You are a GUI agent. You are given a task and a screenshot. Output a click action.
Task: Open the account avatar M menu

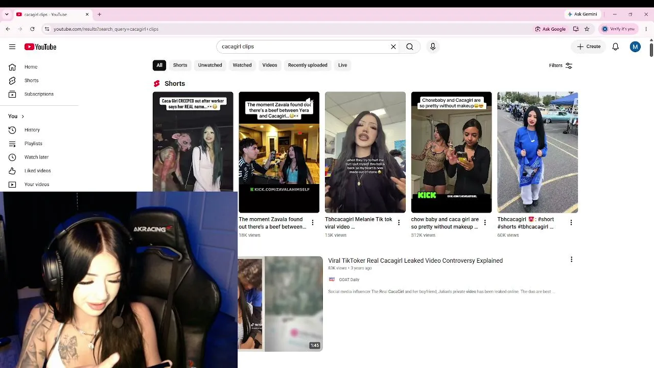635,47
